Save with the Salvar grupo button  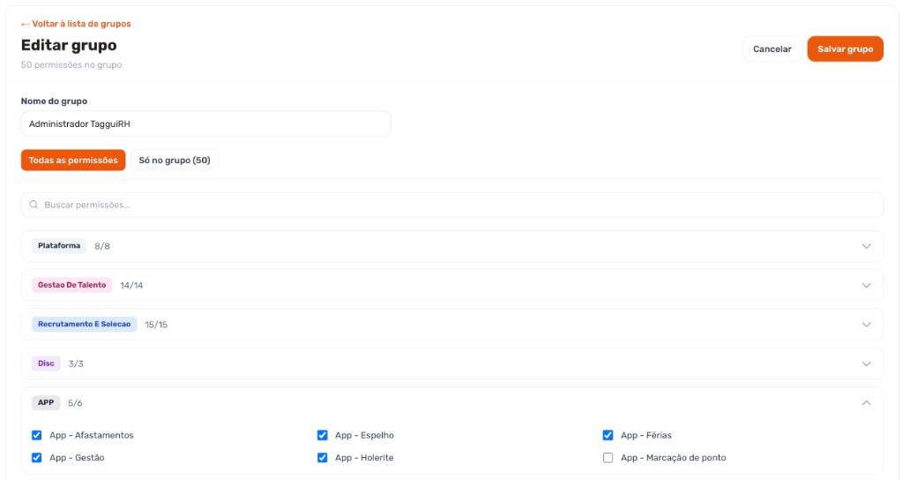tap(845, 49)
